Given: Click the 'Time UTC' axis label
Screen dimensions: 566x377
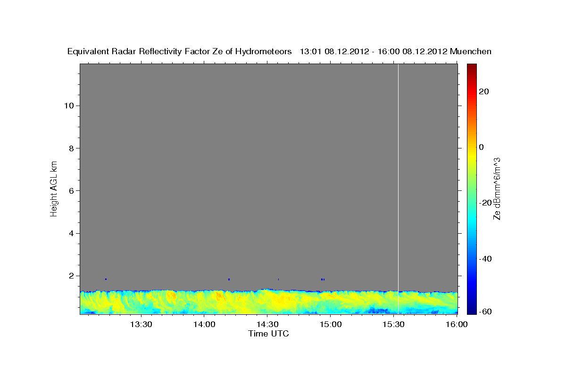Looking at the screenshot, I should pos(268,334).
